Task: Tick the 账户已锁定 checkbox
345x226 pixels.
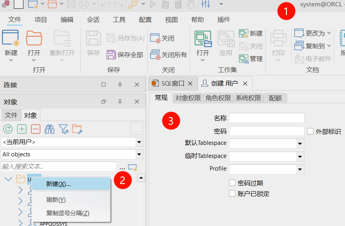Action: [x=233, y=194]
